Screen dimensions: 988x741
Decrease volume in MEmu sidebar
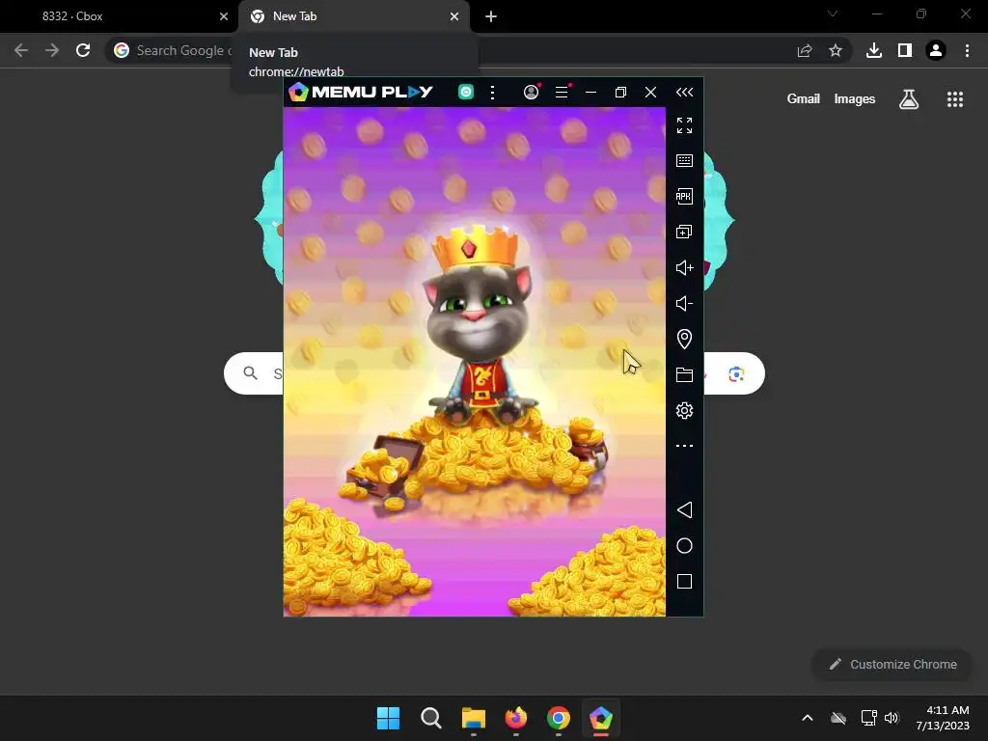point(684,304)
